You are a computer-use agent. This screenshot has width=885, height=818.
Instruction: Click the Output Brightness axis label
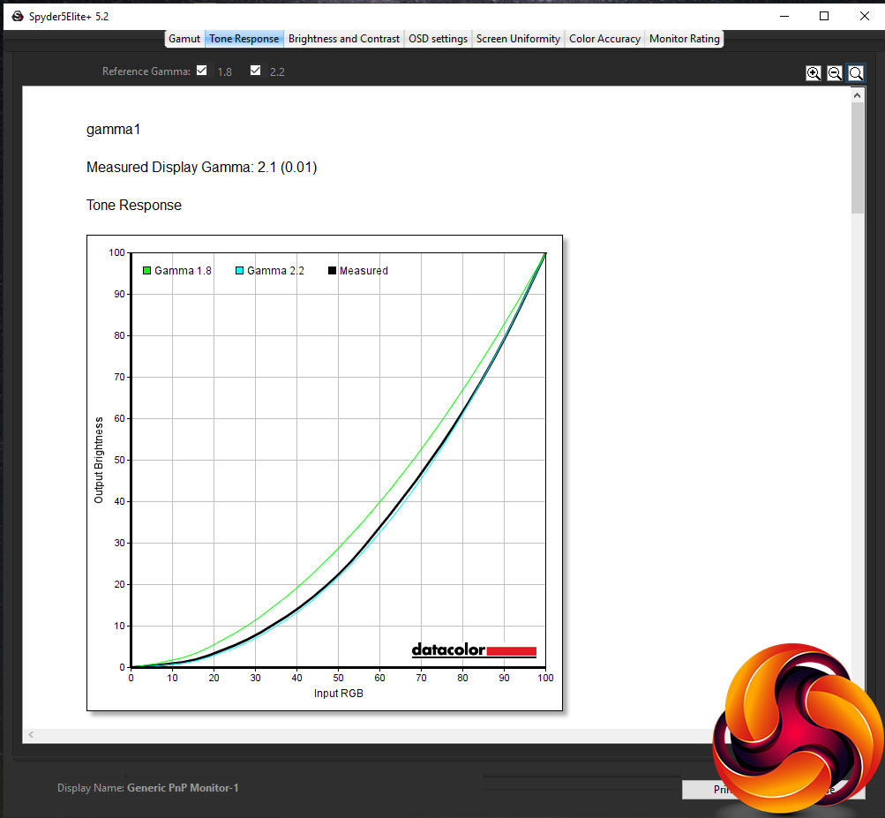coord(99,460)
